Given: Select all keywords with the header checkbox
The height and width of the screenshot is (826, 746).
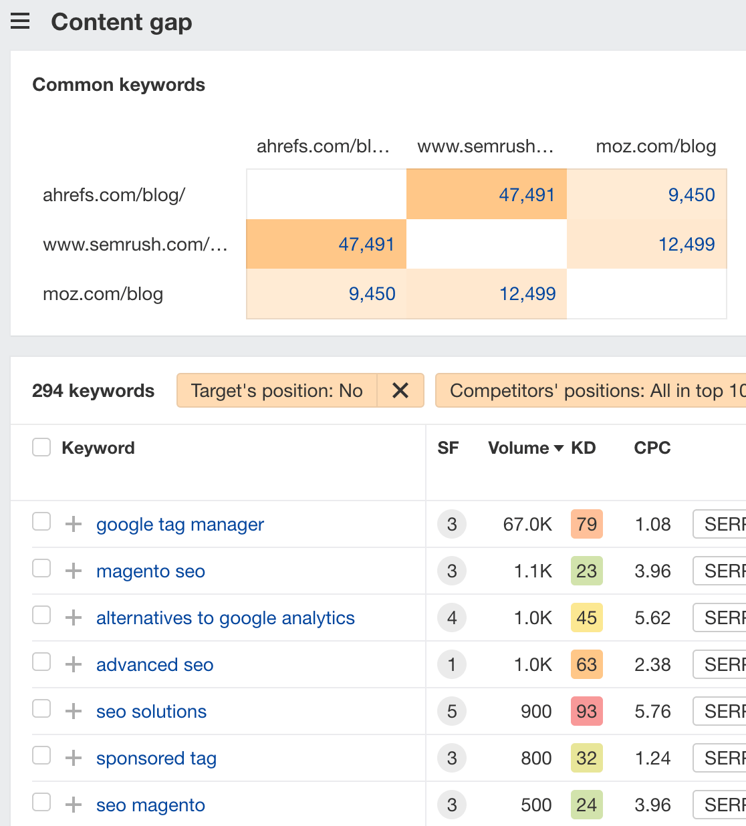Looking at the screenshot, I should (41, 446).
